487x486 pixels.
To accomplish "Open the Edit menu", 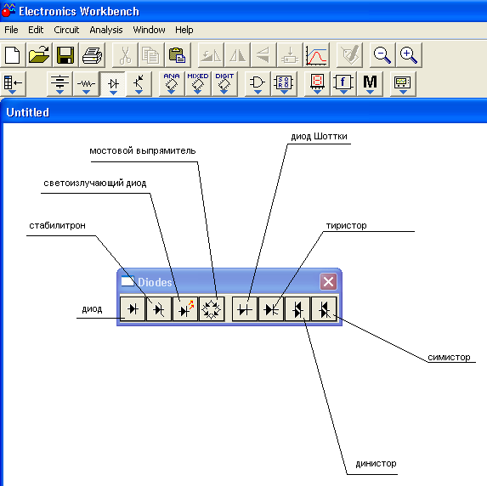I will [x=36, y=30].
